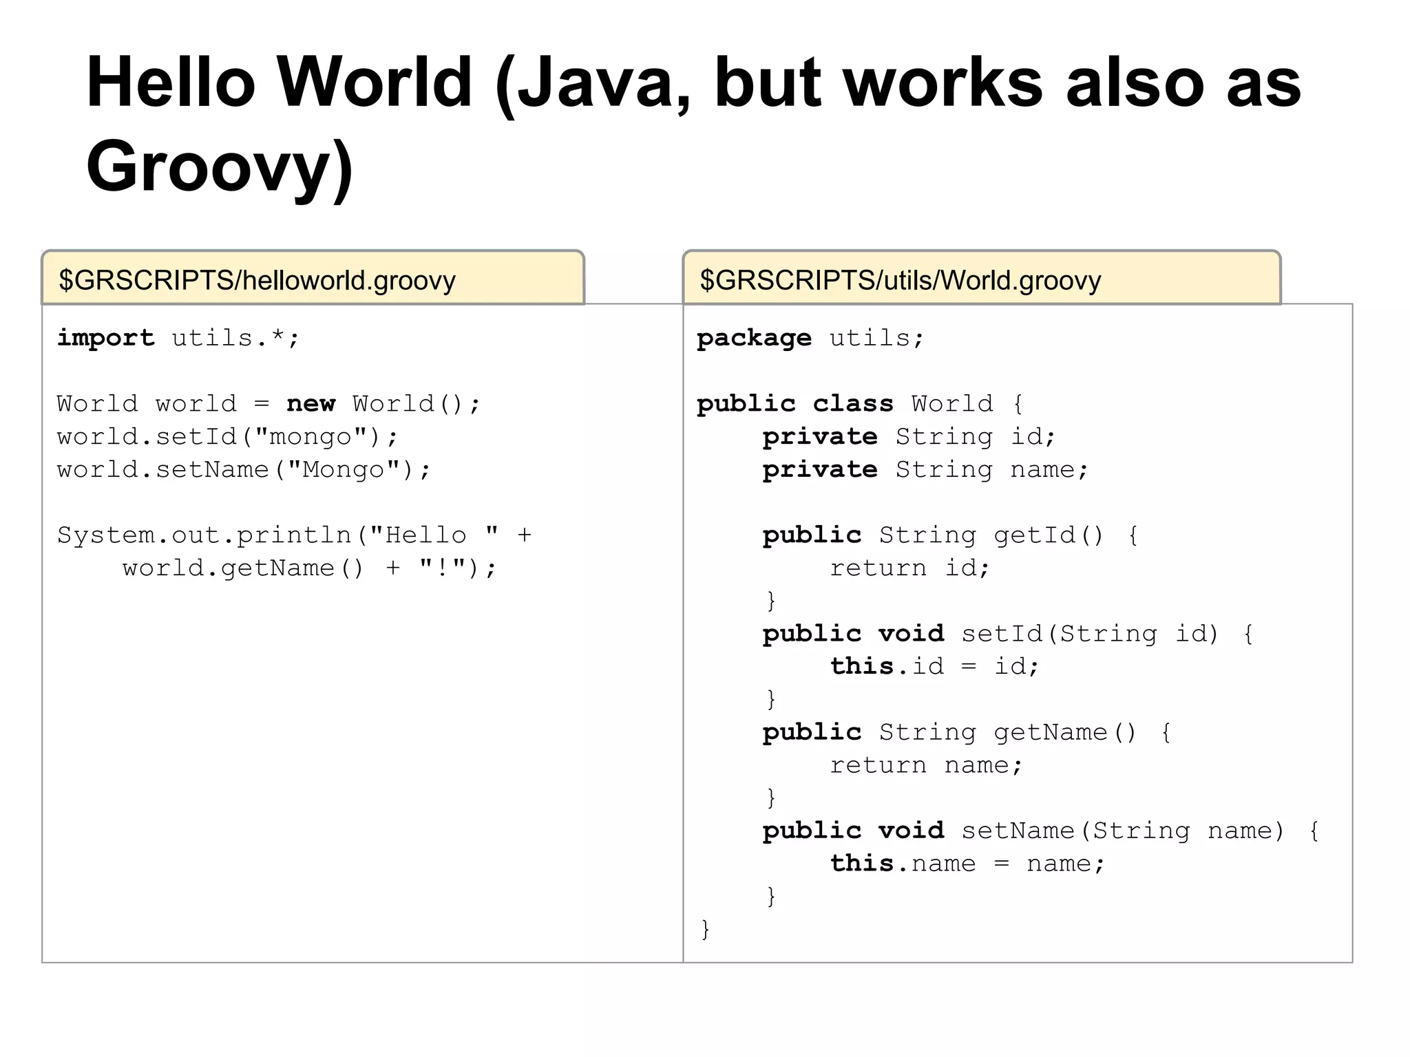This screenshot has width=1410, height=1057.
Task: Click the line 'public void setId(String id) {'
Action: click(1009, 633)
